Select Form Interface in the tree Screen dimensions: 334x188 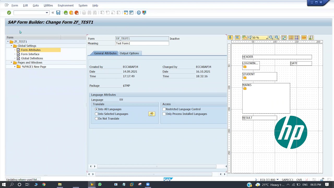(x=30, y=54)
